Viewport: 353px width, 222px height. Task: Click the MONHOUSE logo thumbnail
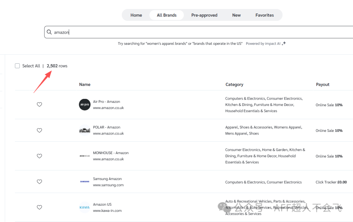[x=85, y=156]
